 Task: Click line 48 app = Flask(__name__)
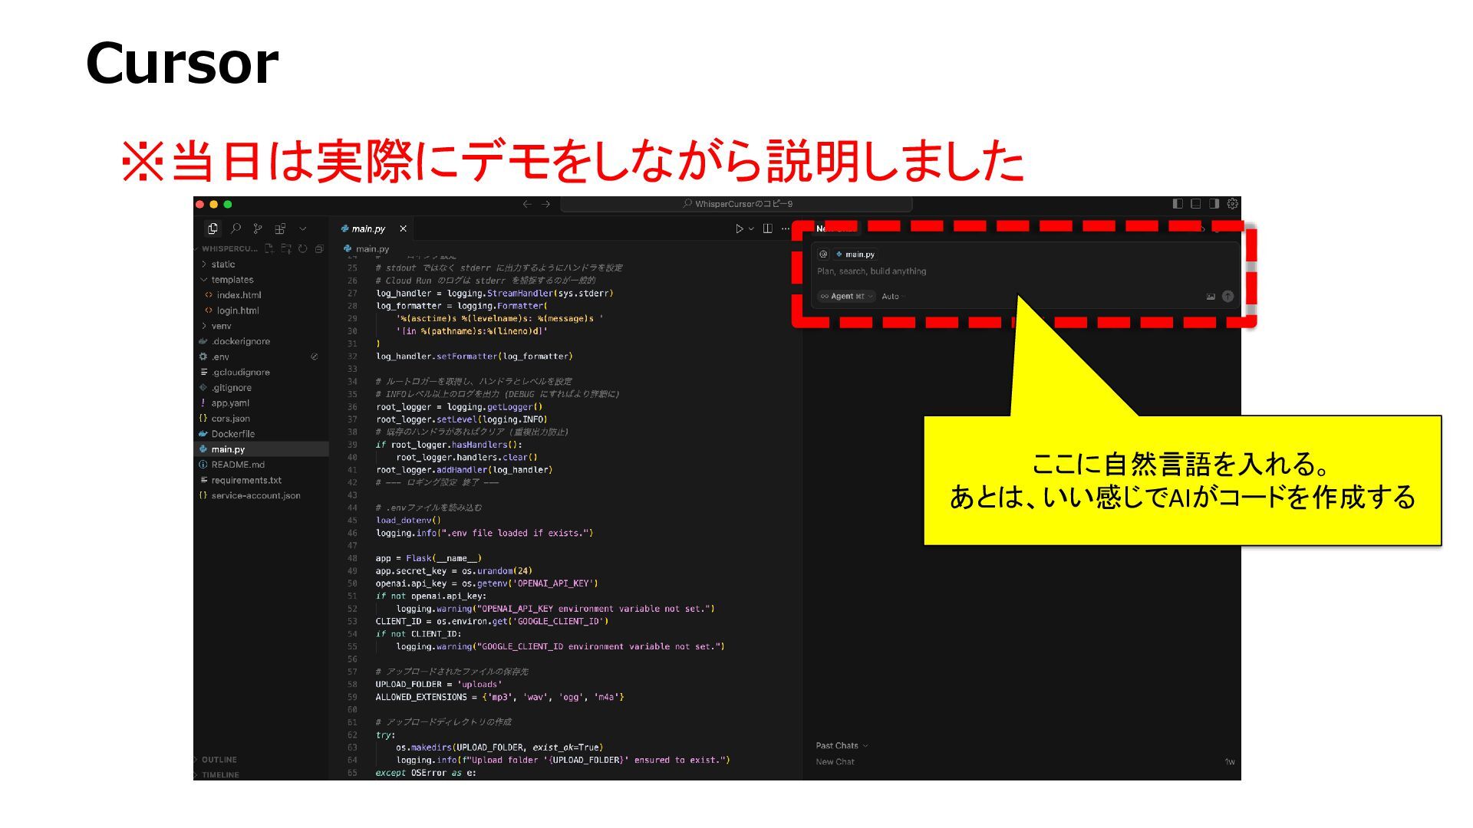point(429,558)
